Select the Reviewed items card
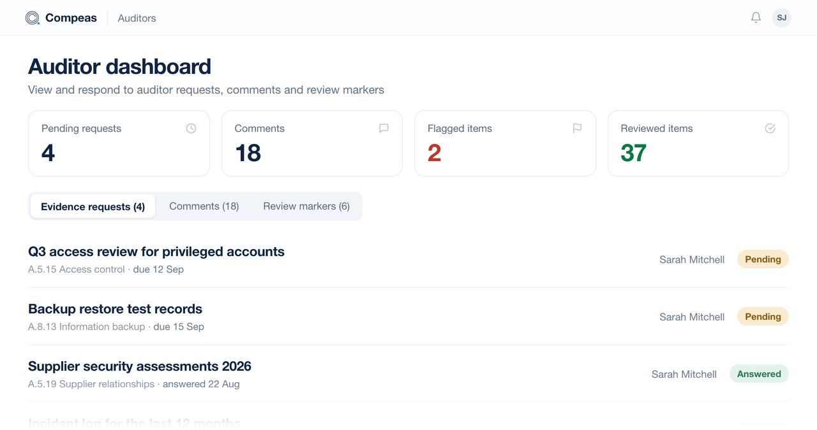This screenshot has width=817, height=430. pyautogui.click(x=698, y=143)
